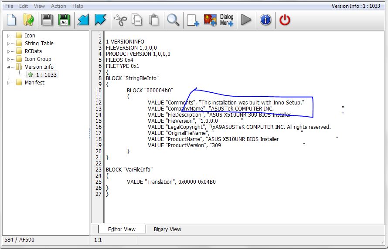Click the BLOCK "StringFileInfo" line
Viewport: 388px width, 249px height.
pos(132,78)
